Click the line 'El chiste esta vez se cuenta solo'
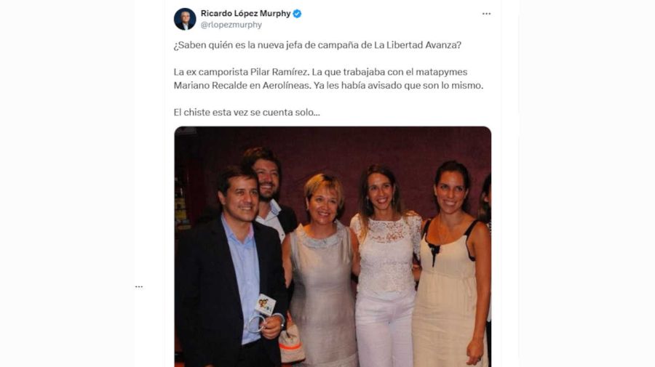Image resolution: width=655 pixels, height=367 pixels. click(x=247, y=112)
